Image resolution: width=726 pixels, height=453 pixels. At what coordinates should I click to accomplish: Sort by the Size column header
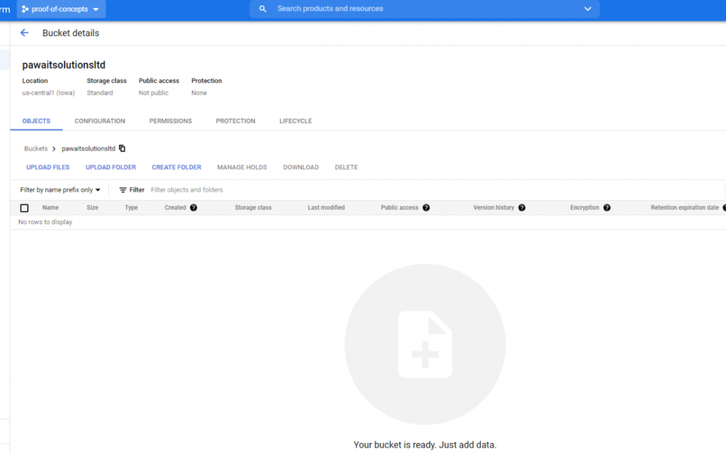[x=92, y=207]
